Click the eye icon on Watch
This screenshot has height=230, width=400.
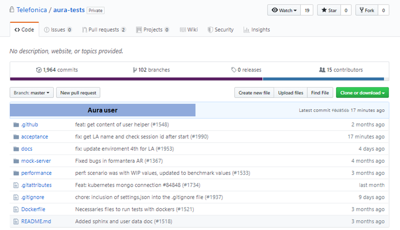coord(275,10)
